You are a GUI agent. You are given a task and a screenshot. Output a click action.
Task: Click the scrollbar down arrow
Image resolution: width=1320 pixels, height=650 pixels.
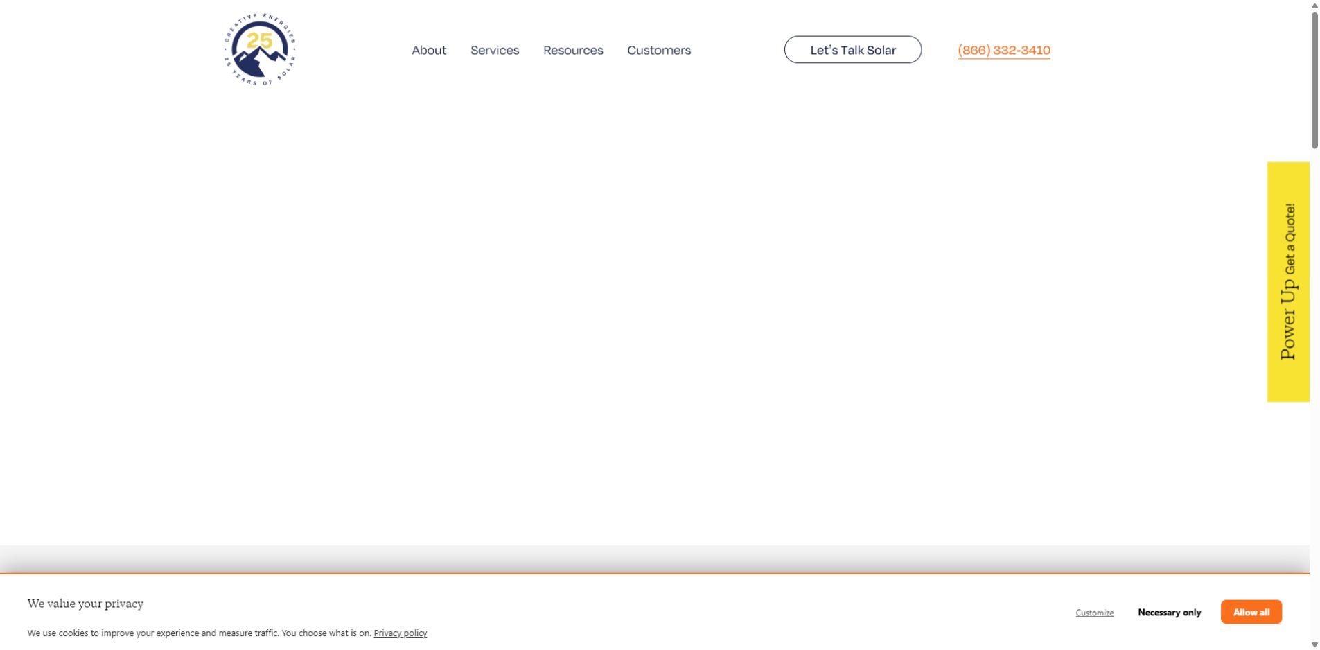pyautogui.click(x=1314, y=644)
